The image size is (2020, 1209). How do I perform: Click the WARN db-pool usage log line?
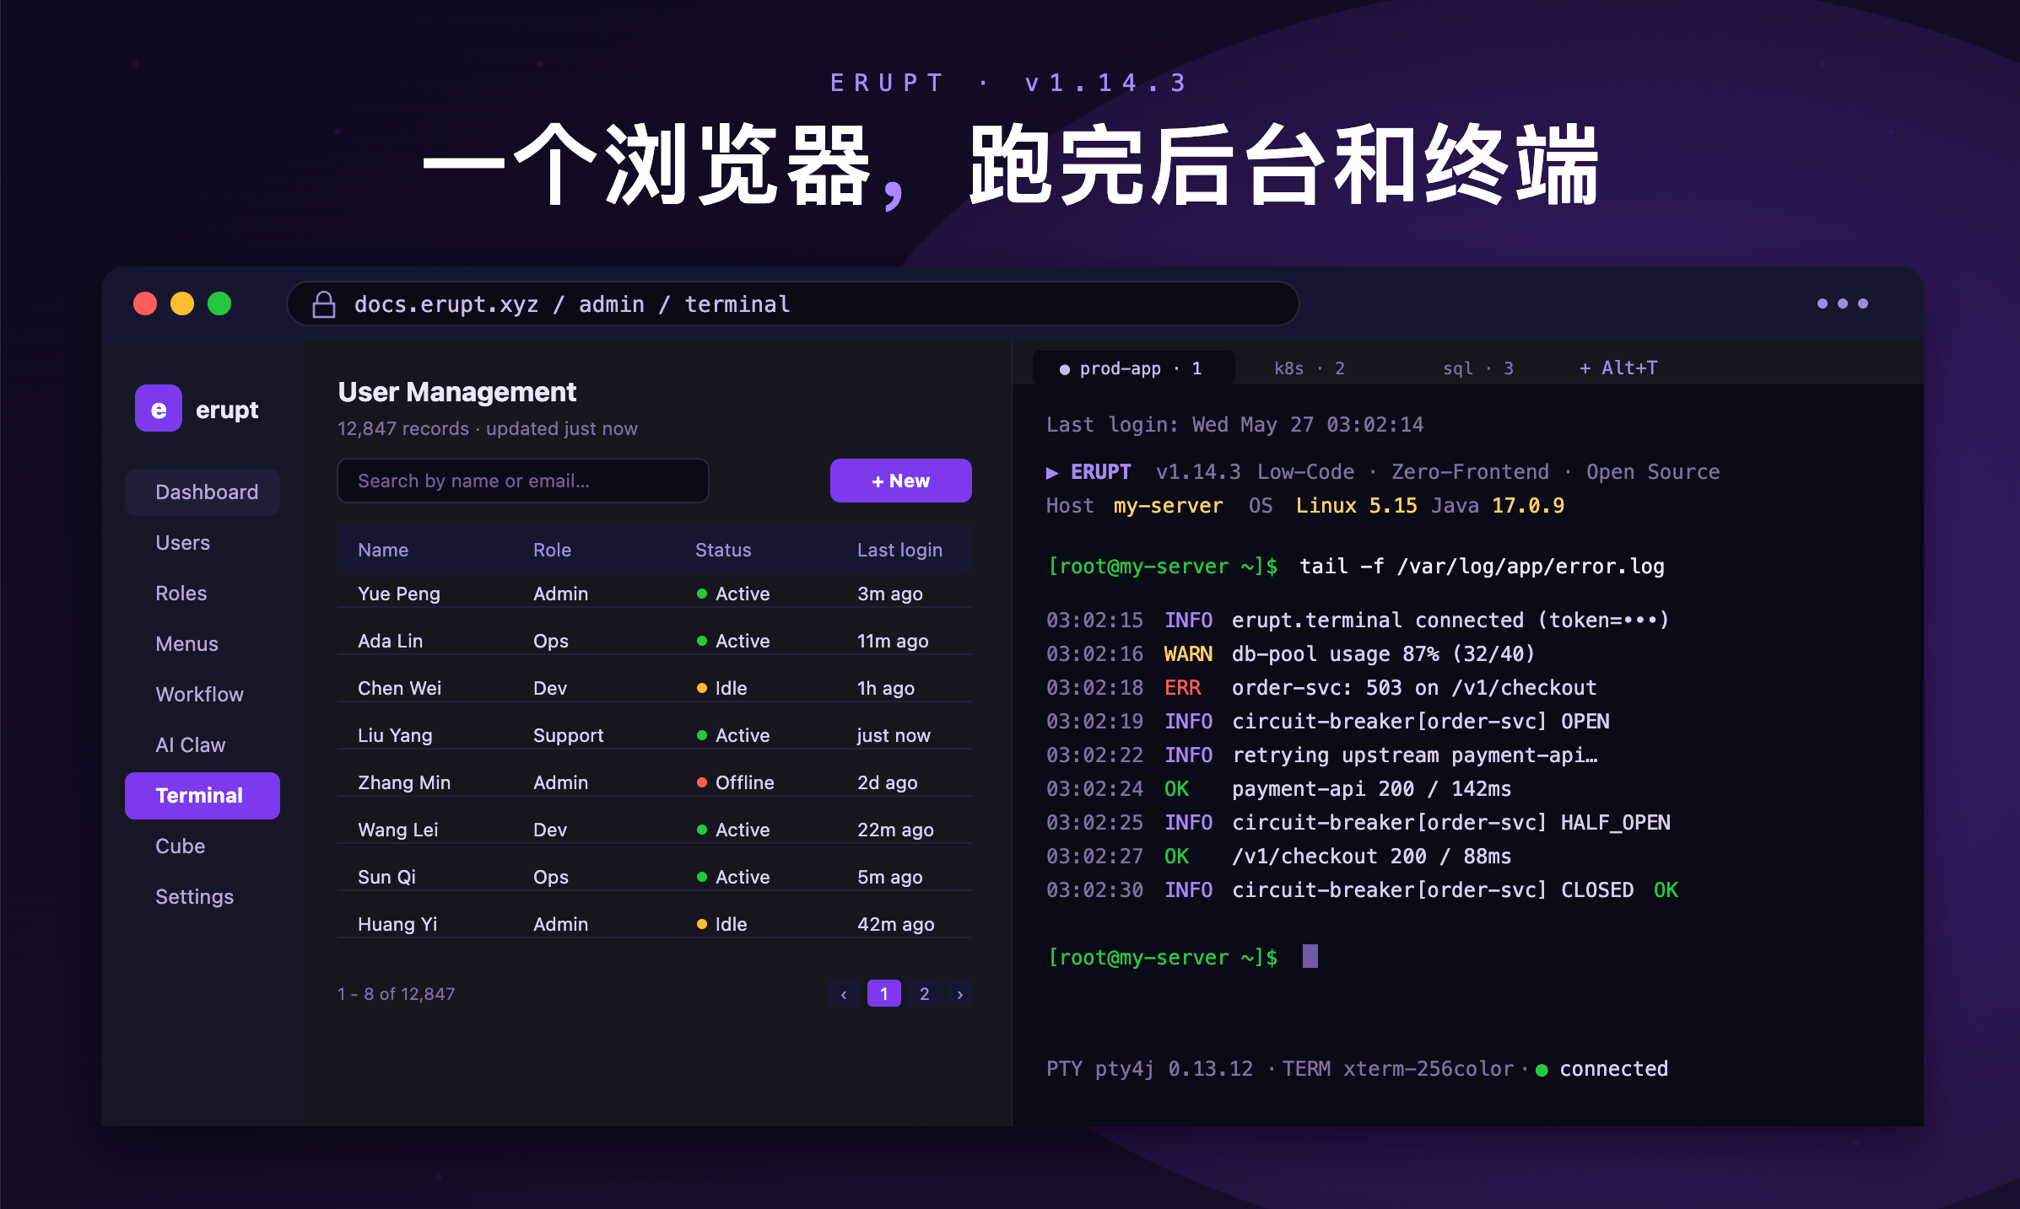[x=1291, y=653]
